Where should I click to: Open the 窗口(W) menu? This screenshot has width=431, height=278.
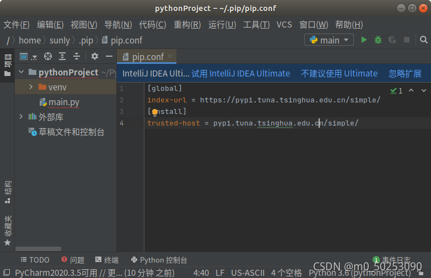[x=314, y=25]
